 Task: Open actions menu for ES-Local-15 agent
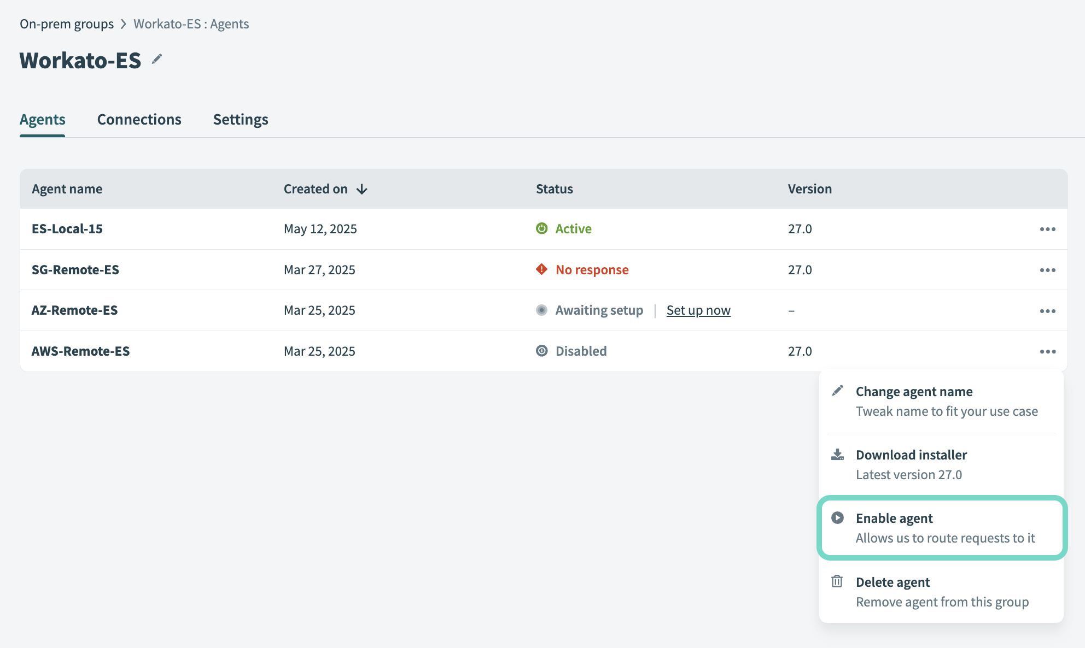[x=1047, y=229]
